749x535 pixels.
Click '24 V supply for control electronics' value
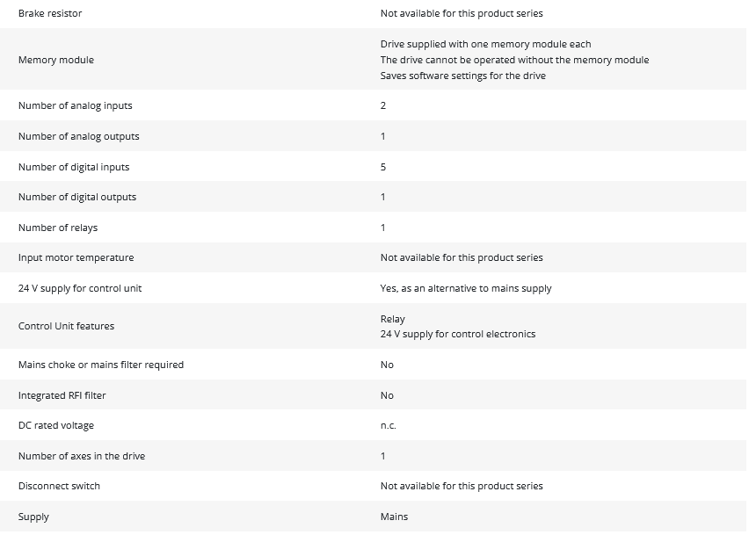point(457,334)
